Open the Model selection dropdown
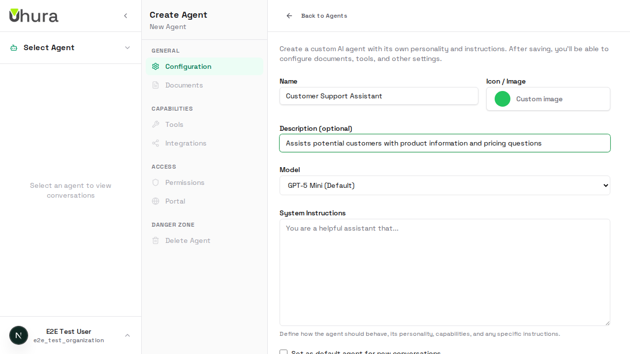This screenshot has width=630, height=354. 444,185
